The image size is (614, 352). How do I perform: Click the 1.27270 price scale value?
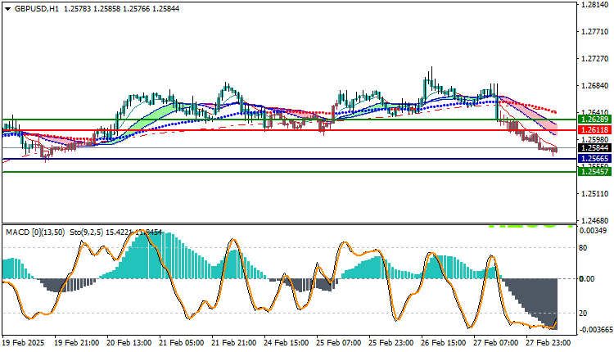click(595, 59)
